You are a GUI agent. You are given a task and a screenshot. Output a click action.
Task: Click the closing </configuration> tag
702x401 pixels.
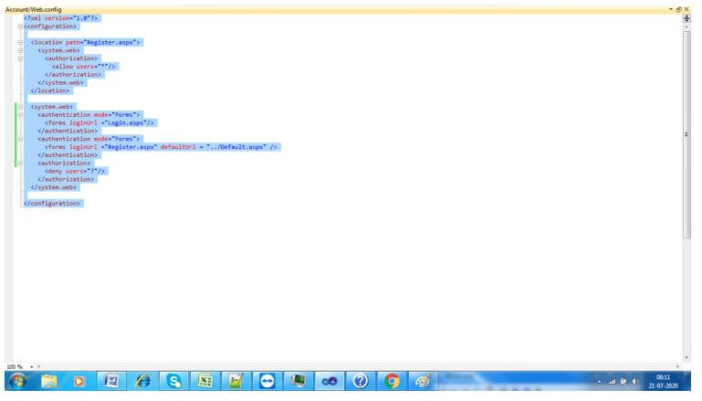pos(52,204)
